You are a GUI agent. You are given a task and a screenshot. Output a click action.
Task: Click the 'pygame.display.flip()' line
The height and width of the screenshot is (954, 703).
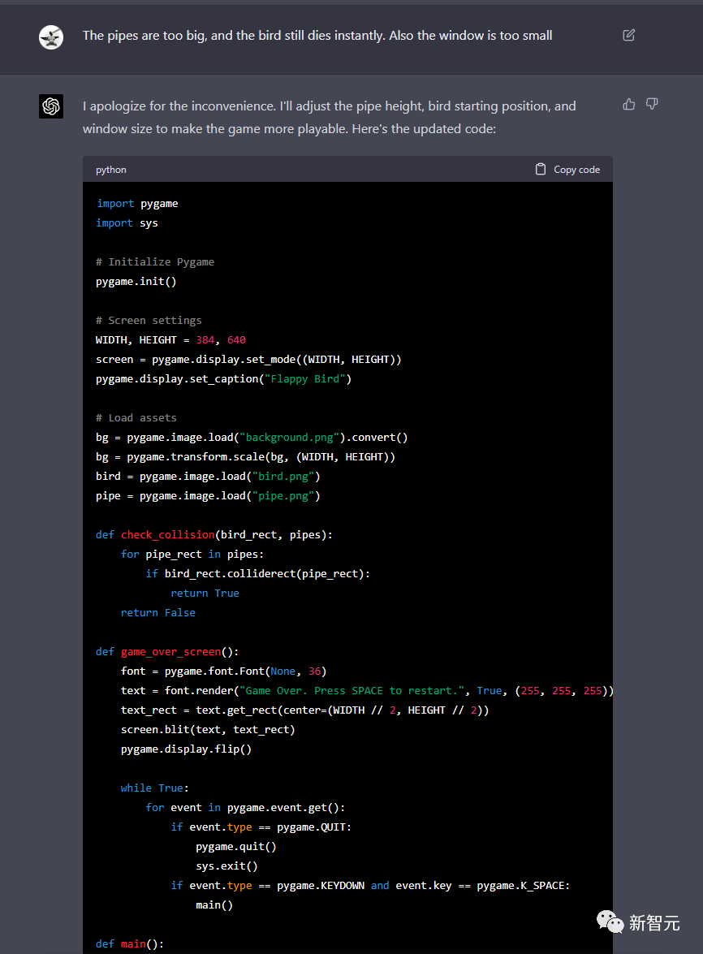click(186, 749)
